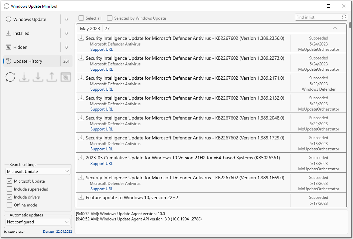The image size is (353, 239).
Task: Click the greyed Download icon beside the refresh icon
Action: [x=24, y=77]
